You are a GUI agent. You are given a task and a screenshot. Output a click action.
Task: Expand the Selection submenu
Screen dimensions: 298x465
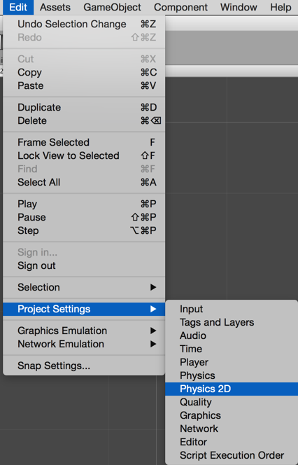click(x=84, y=287)
